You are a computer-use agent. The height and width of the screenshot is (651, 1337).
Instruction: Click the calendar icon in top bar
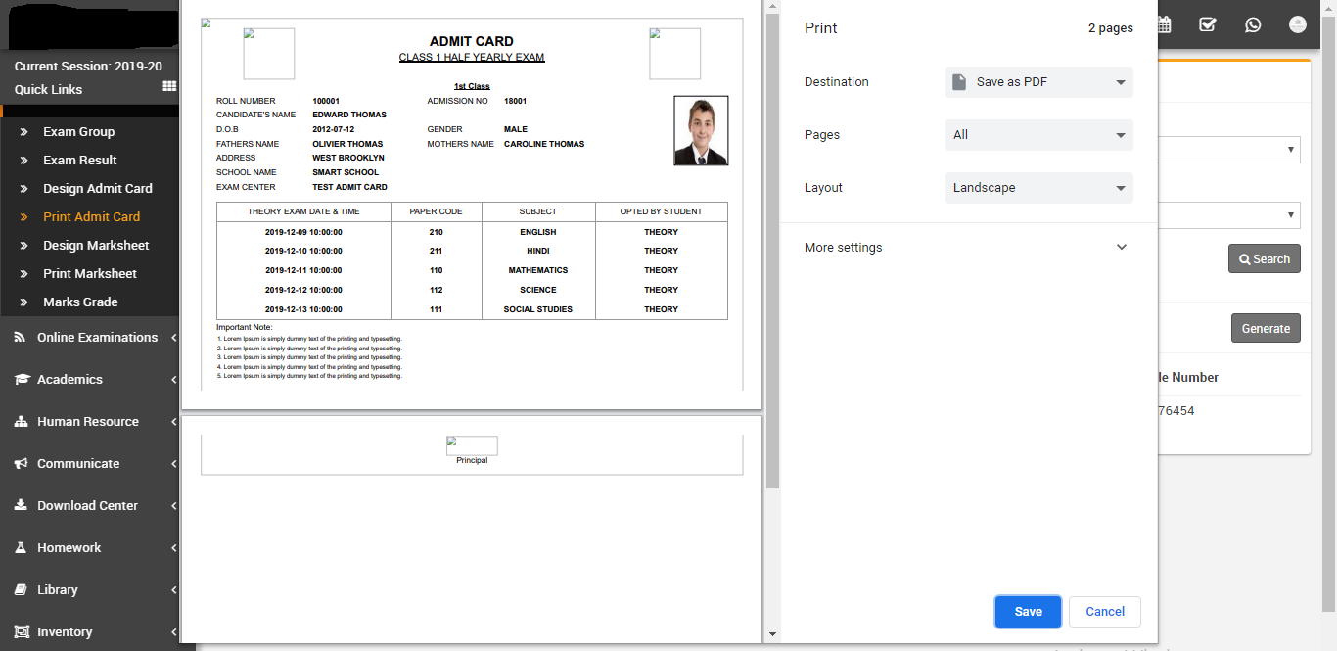(x=1163, y=25)
